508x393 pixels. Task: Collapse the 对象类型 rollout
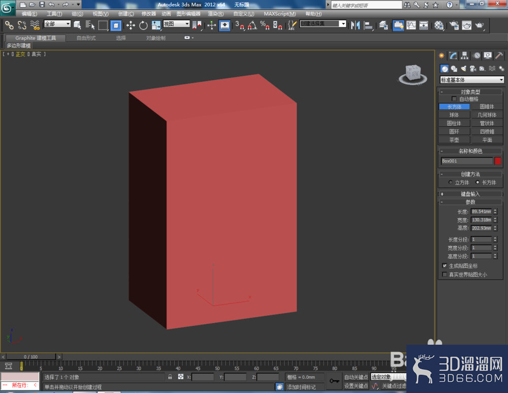pyautogui.click(x=470, y=92)
